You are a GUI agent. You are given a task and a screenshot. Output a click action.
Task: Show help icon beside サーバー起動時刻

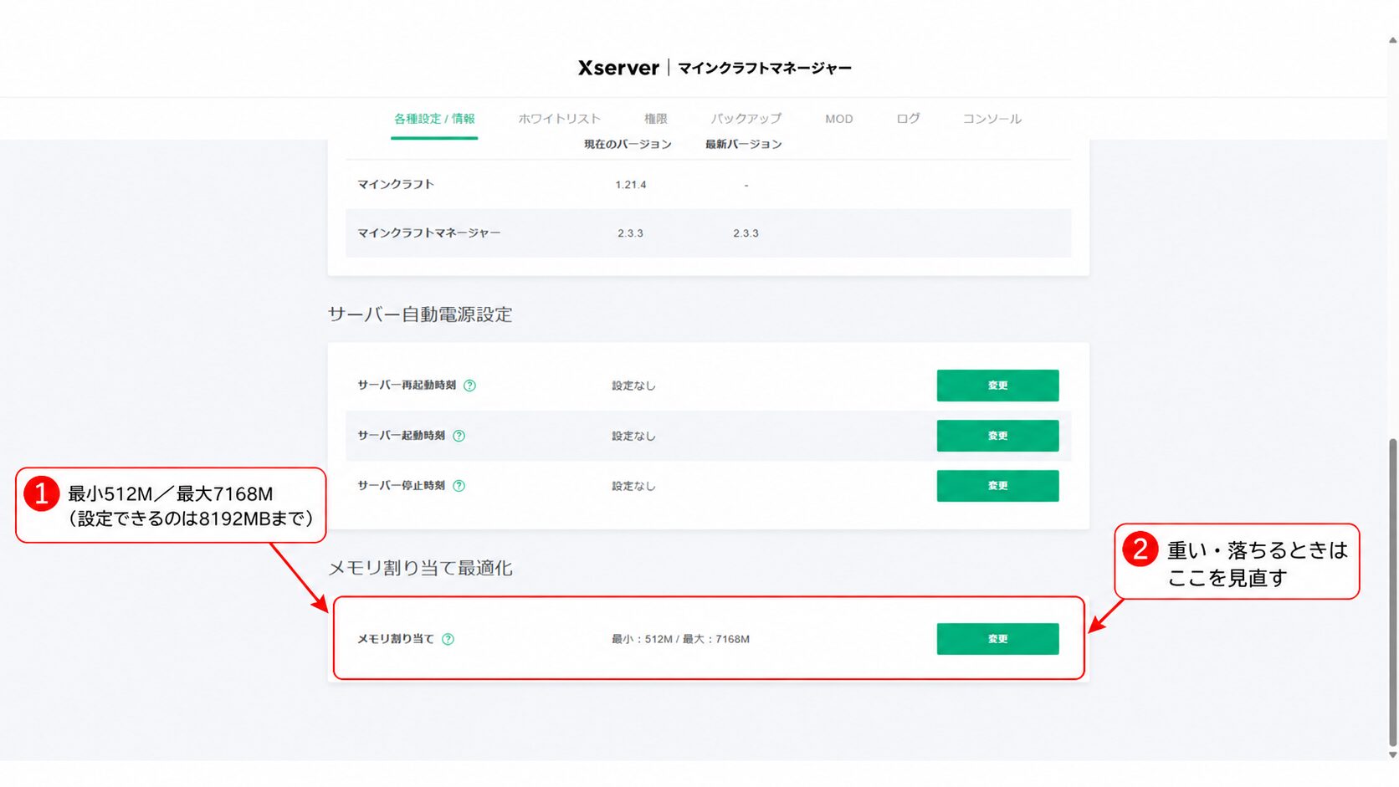pos(459,436)
